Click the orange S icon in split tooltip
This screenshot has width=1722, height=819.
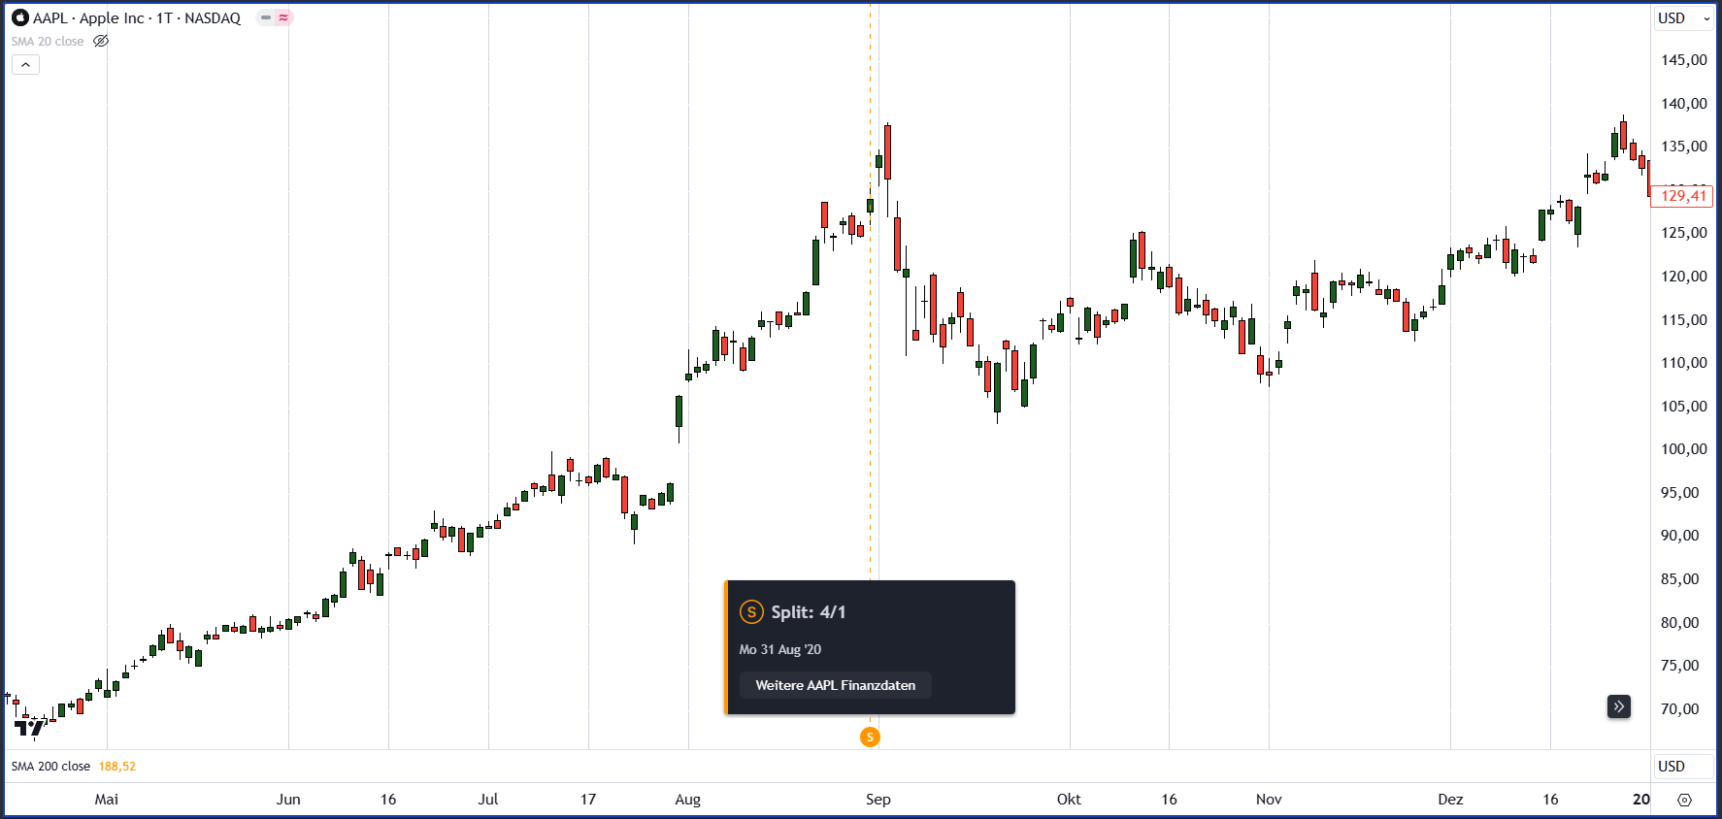pos(751,612)
